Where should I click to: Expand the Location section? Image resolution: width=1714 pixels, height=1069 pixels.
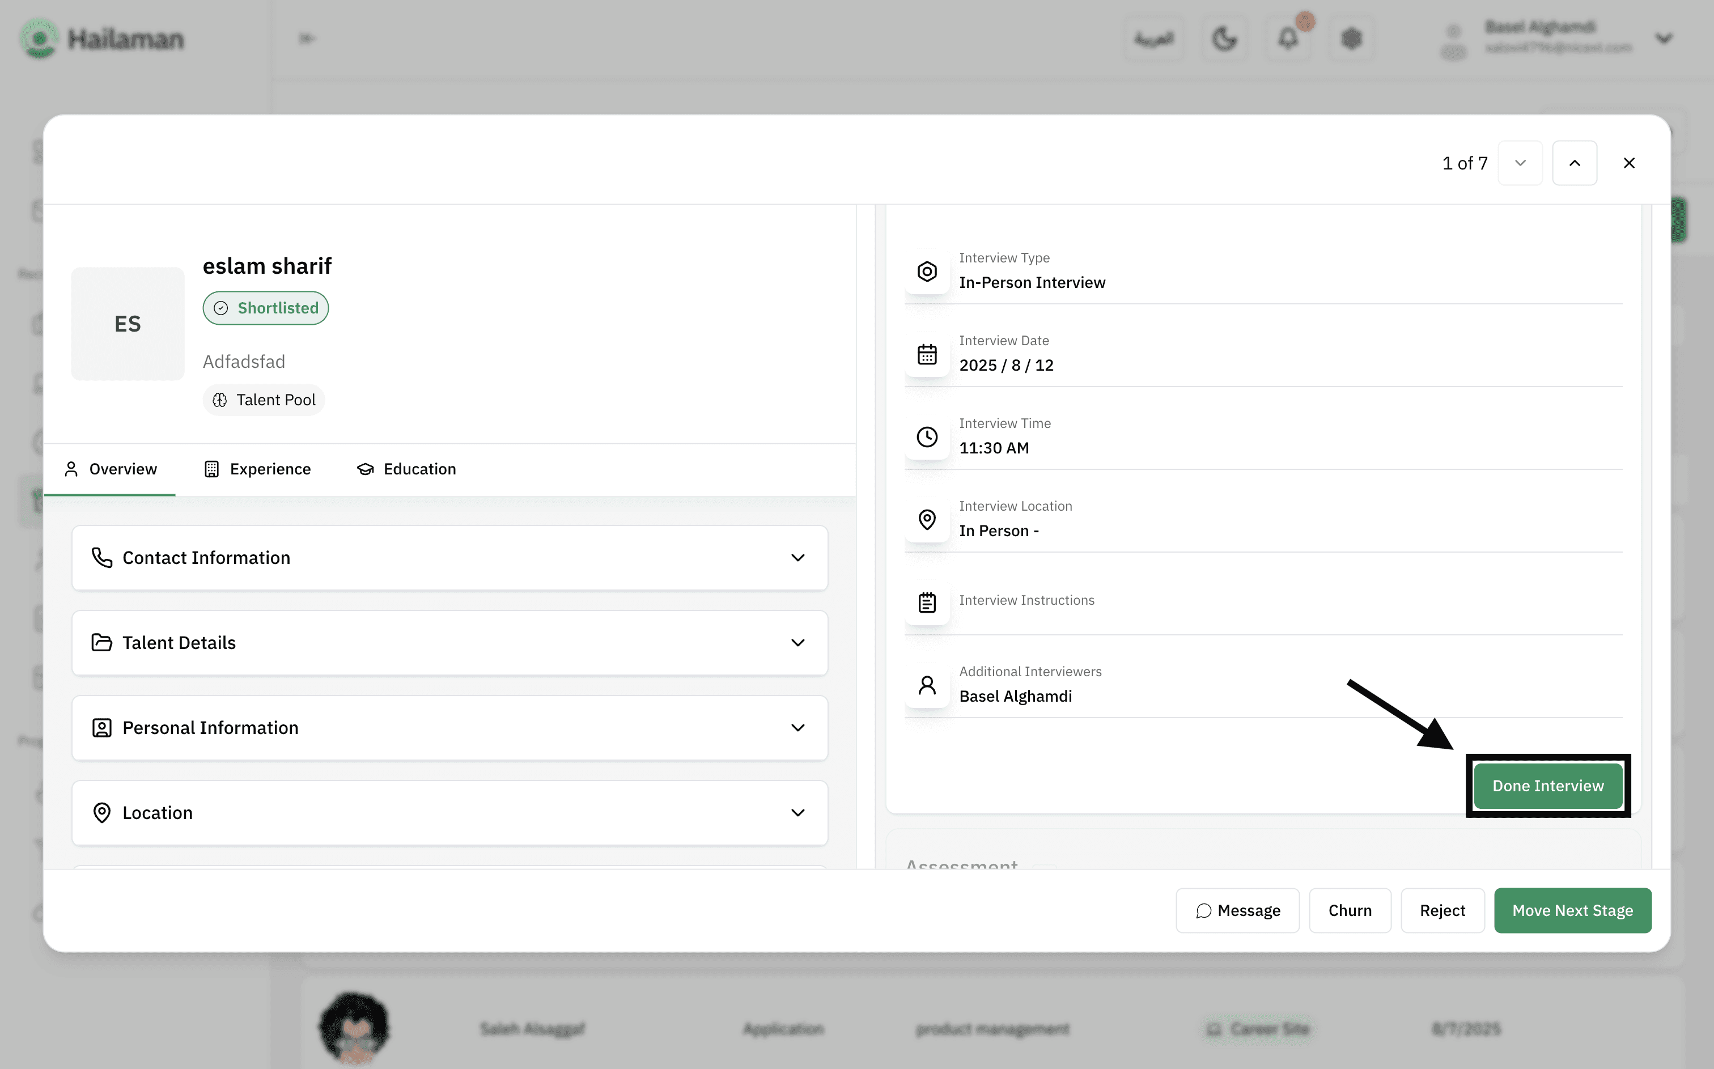click(449, 812)
